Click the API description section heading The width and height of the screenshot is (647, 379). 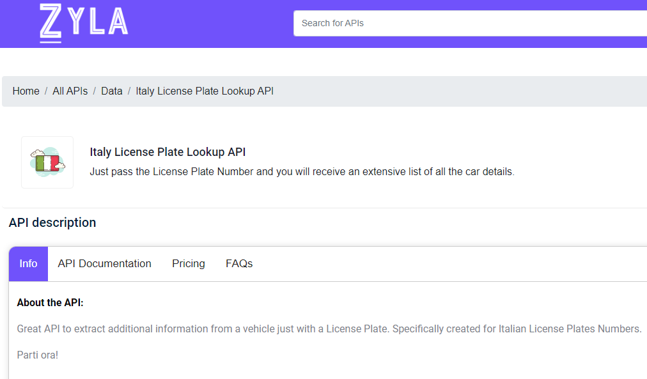point(52,222)
